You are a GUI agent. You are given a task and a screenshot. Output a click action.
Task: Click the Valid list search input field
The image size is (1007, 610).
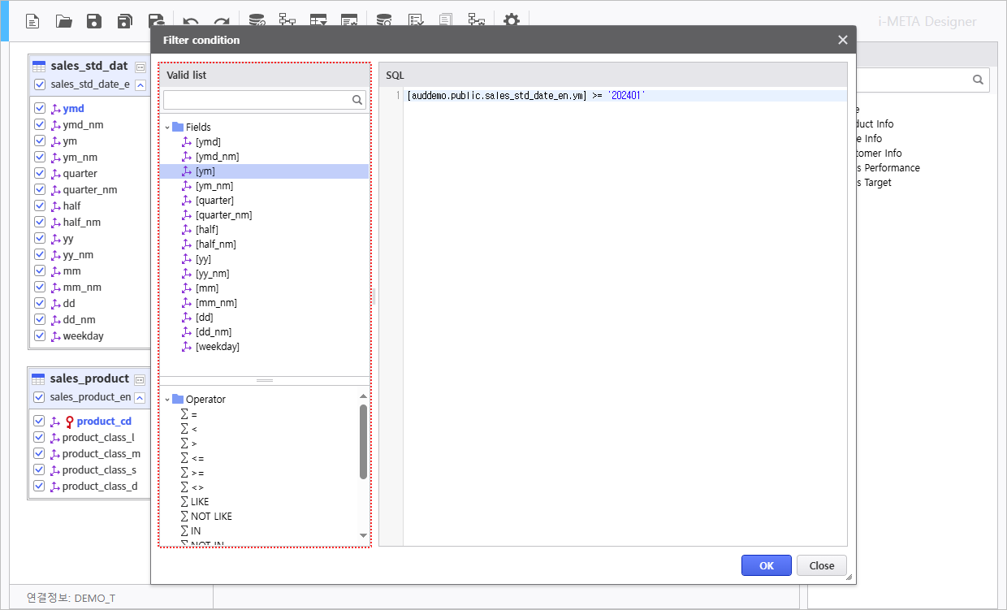[257, 100]
